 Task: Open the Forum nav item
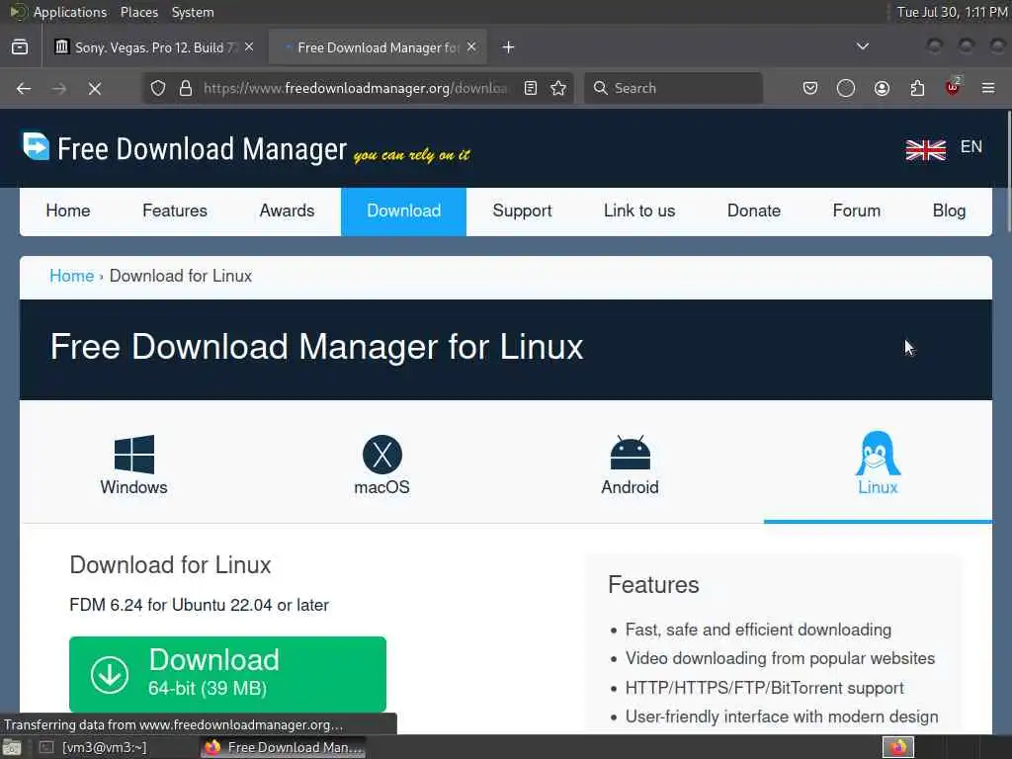[857, 211]
